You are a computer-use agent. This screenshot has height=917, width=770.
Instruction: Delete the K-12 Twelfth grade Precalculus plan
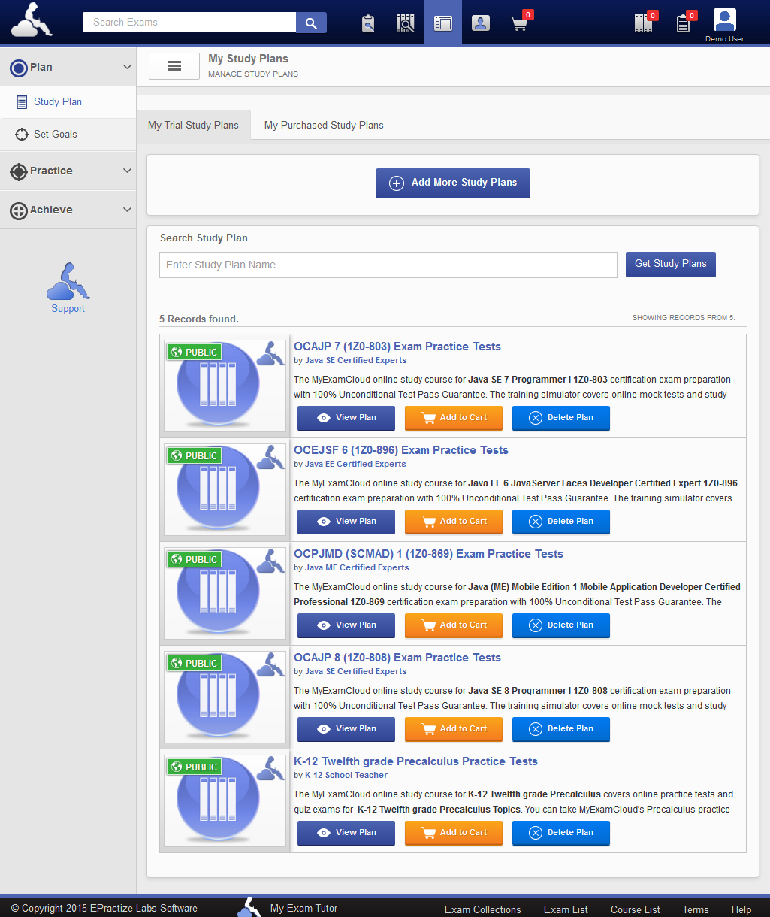point(561,833)
